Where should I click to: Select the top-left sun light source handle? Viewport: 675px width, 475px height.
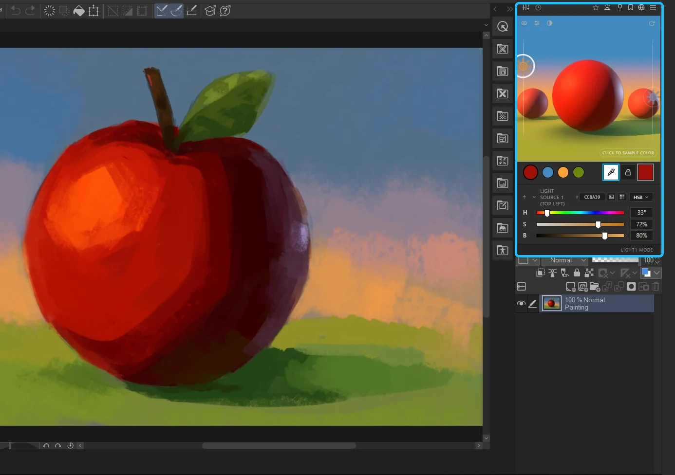pyautogui.click(x=524, y=66)
